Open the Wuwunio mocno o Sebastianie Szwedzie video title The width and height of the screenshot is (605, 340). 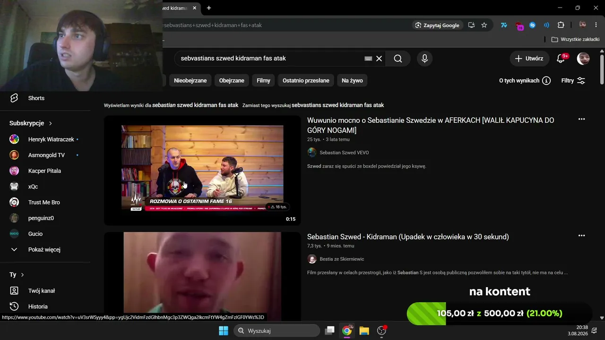[x=431, y=125]
